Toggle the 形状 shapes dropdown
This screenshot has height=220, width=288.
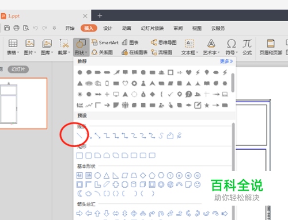(81, 47)
